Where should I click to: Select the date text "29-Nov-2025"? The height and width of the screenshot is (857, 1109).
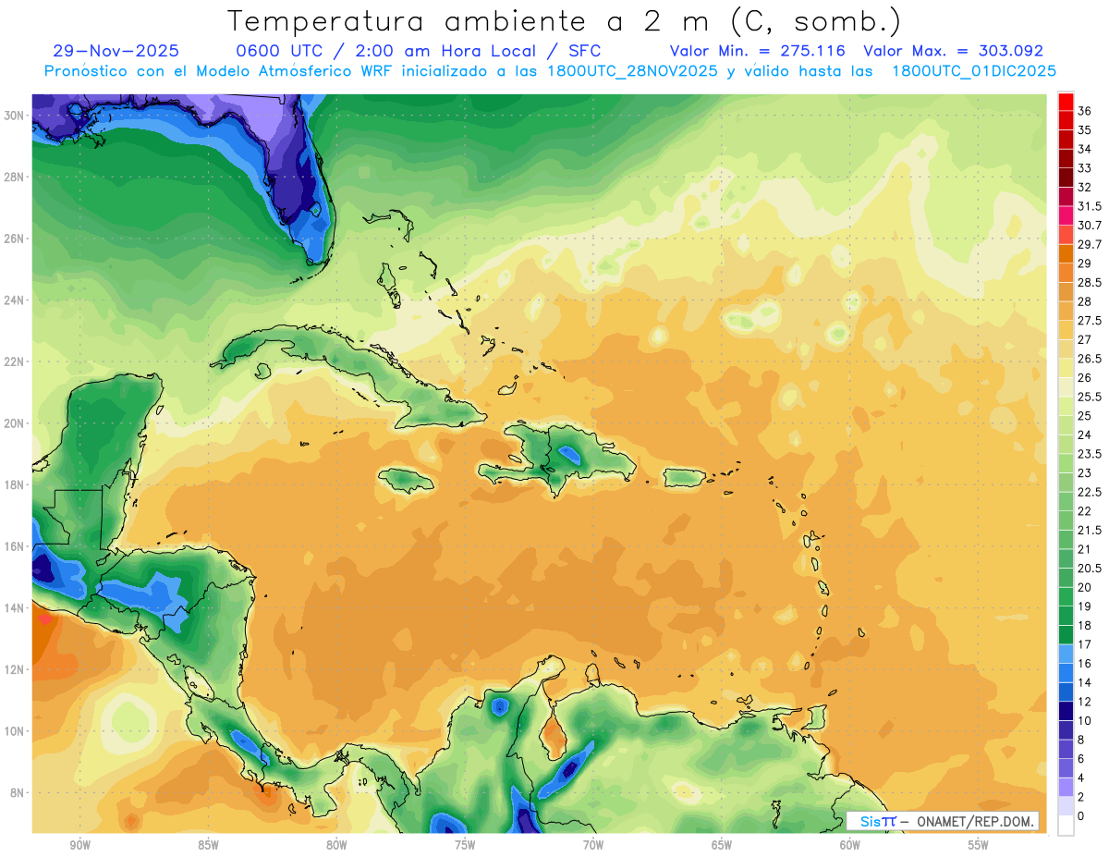116,51
